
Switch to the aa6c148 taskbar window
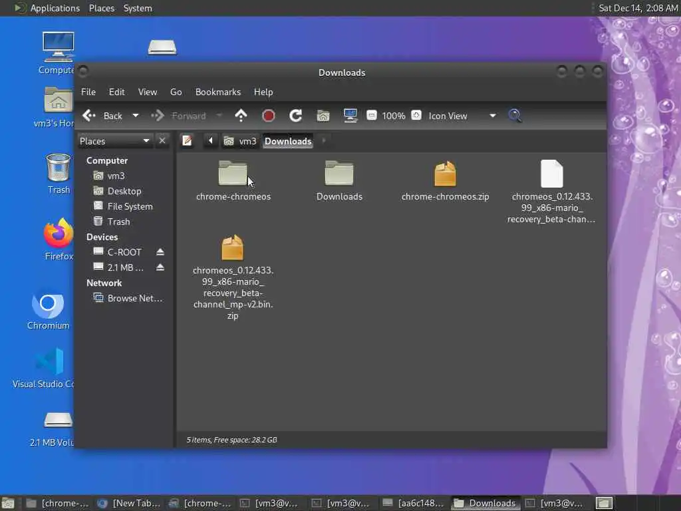point(413,503)
